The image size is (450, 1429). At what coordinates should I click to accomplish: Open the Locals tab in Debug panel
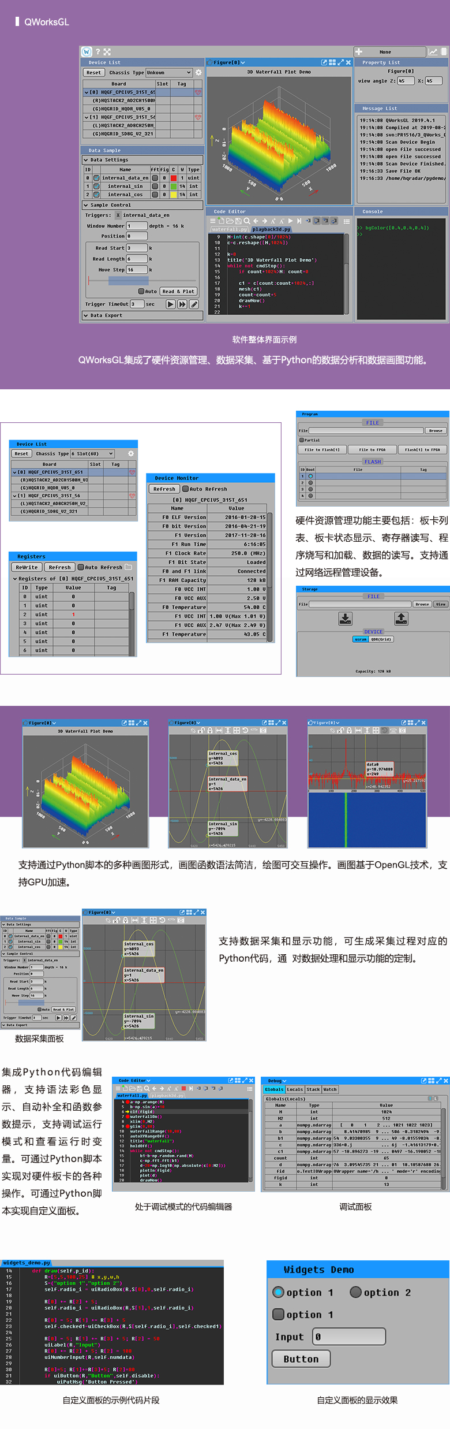click(295, 1089)
